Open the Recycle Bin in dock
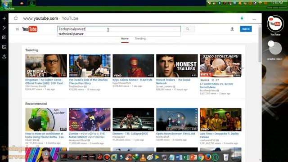Screen dimensions: 288x162 (x=226, y=157)
